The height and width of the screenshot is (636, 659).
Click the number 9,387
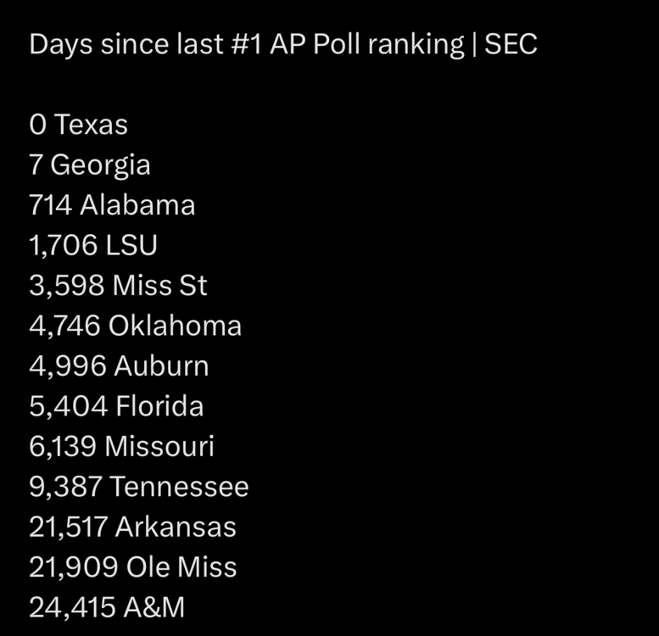coord(65,487)
